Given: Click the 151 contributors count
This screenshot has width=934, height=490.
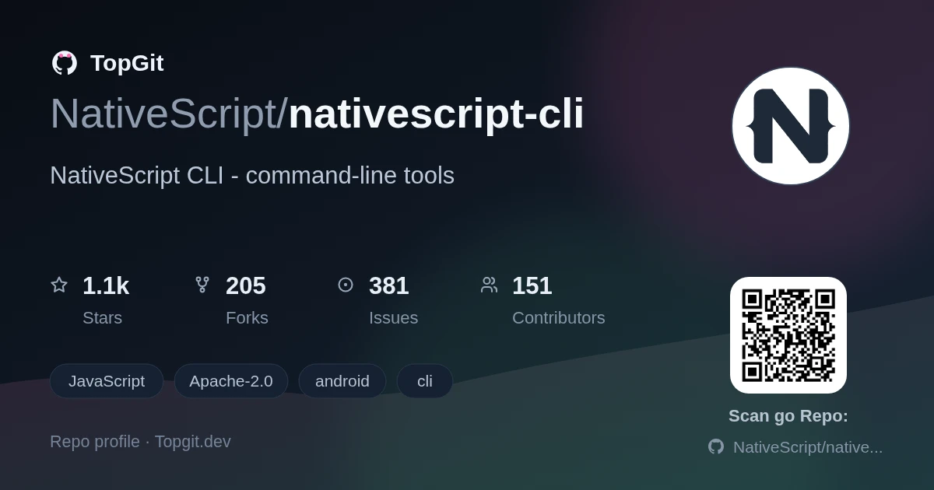Looking at the screenshot, I should pyautogui.click(x=532, y=285).
